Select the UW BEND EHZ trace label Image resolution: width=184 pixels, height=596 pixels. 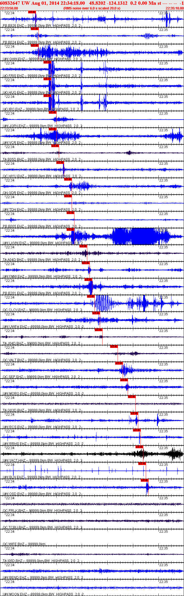click(43, 578)
